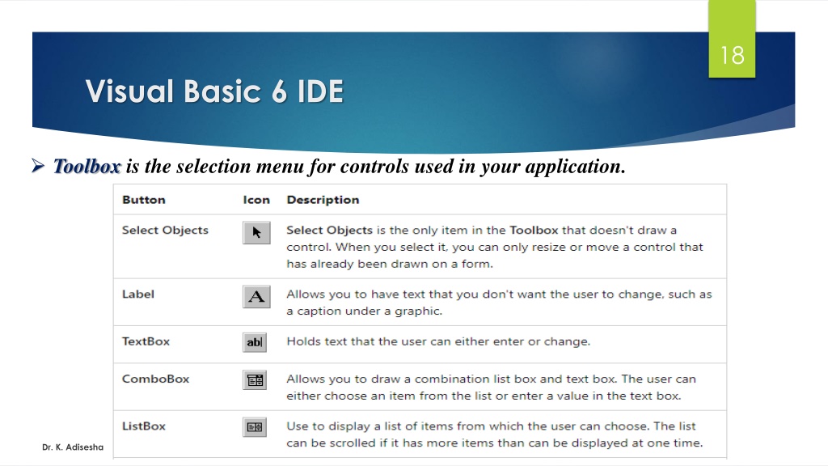
Task: Click the 'Select Objects' name in Button column
Action: [165, 231]
